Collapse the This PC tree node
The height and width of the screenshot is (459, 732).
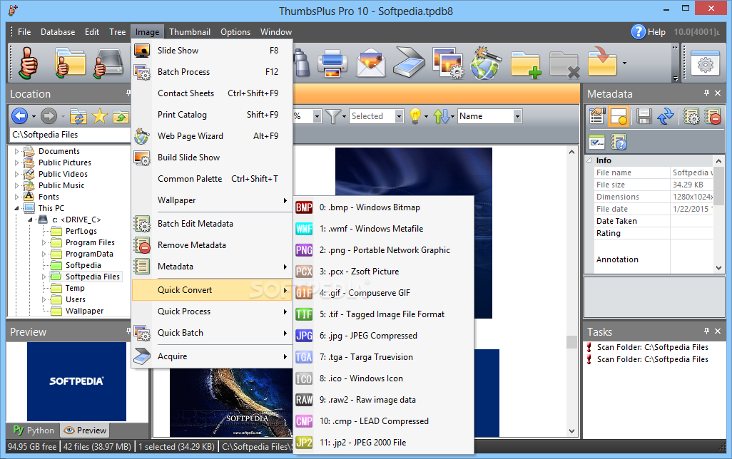click(x=17, y=208)
